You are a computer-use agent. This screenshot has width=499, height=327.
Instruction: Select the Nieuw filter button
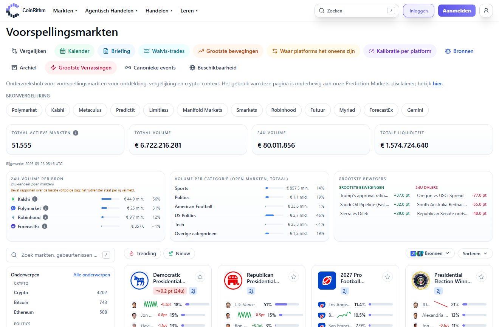(x=179, y=253)
